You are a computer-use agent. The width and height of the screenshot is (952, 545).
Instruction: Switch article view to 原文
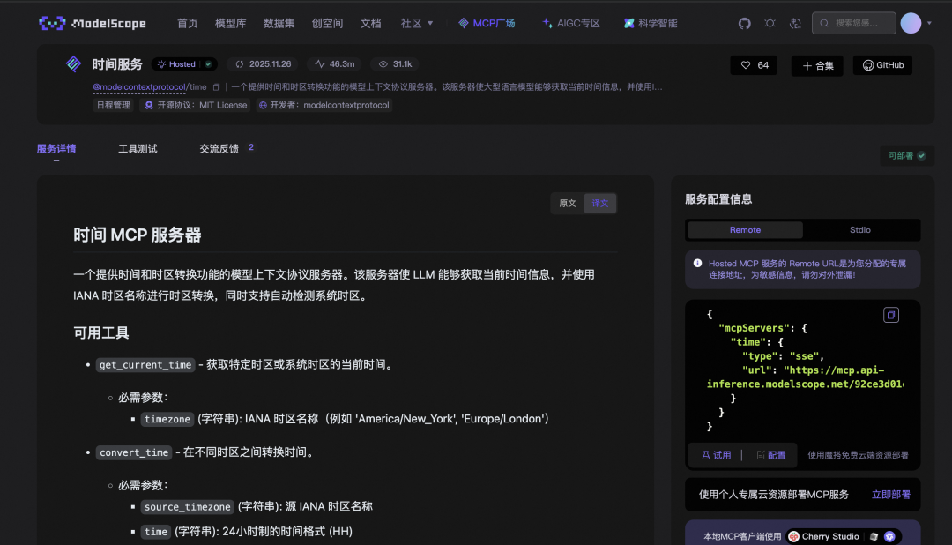[x=567, y=203]
